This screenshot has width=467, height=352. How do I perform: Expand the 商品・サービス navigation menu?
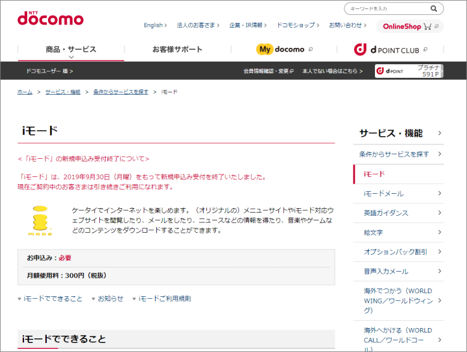point(71,50)
